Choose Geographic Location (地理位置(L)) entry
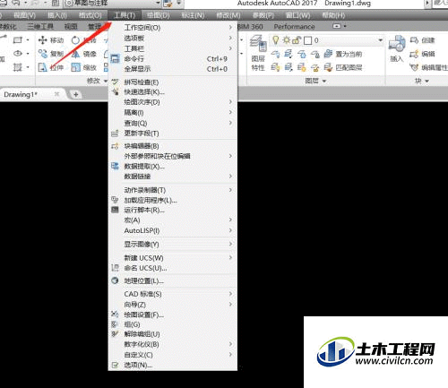The width and height of the screenshot is (448, 388). point(173,280)
